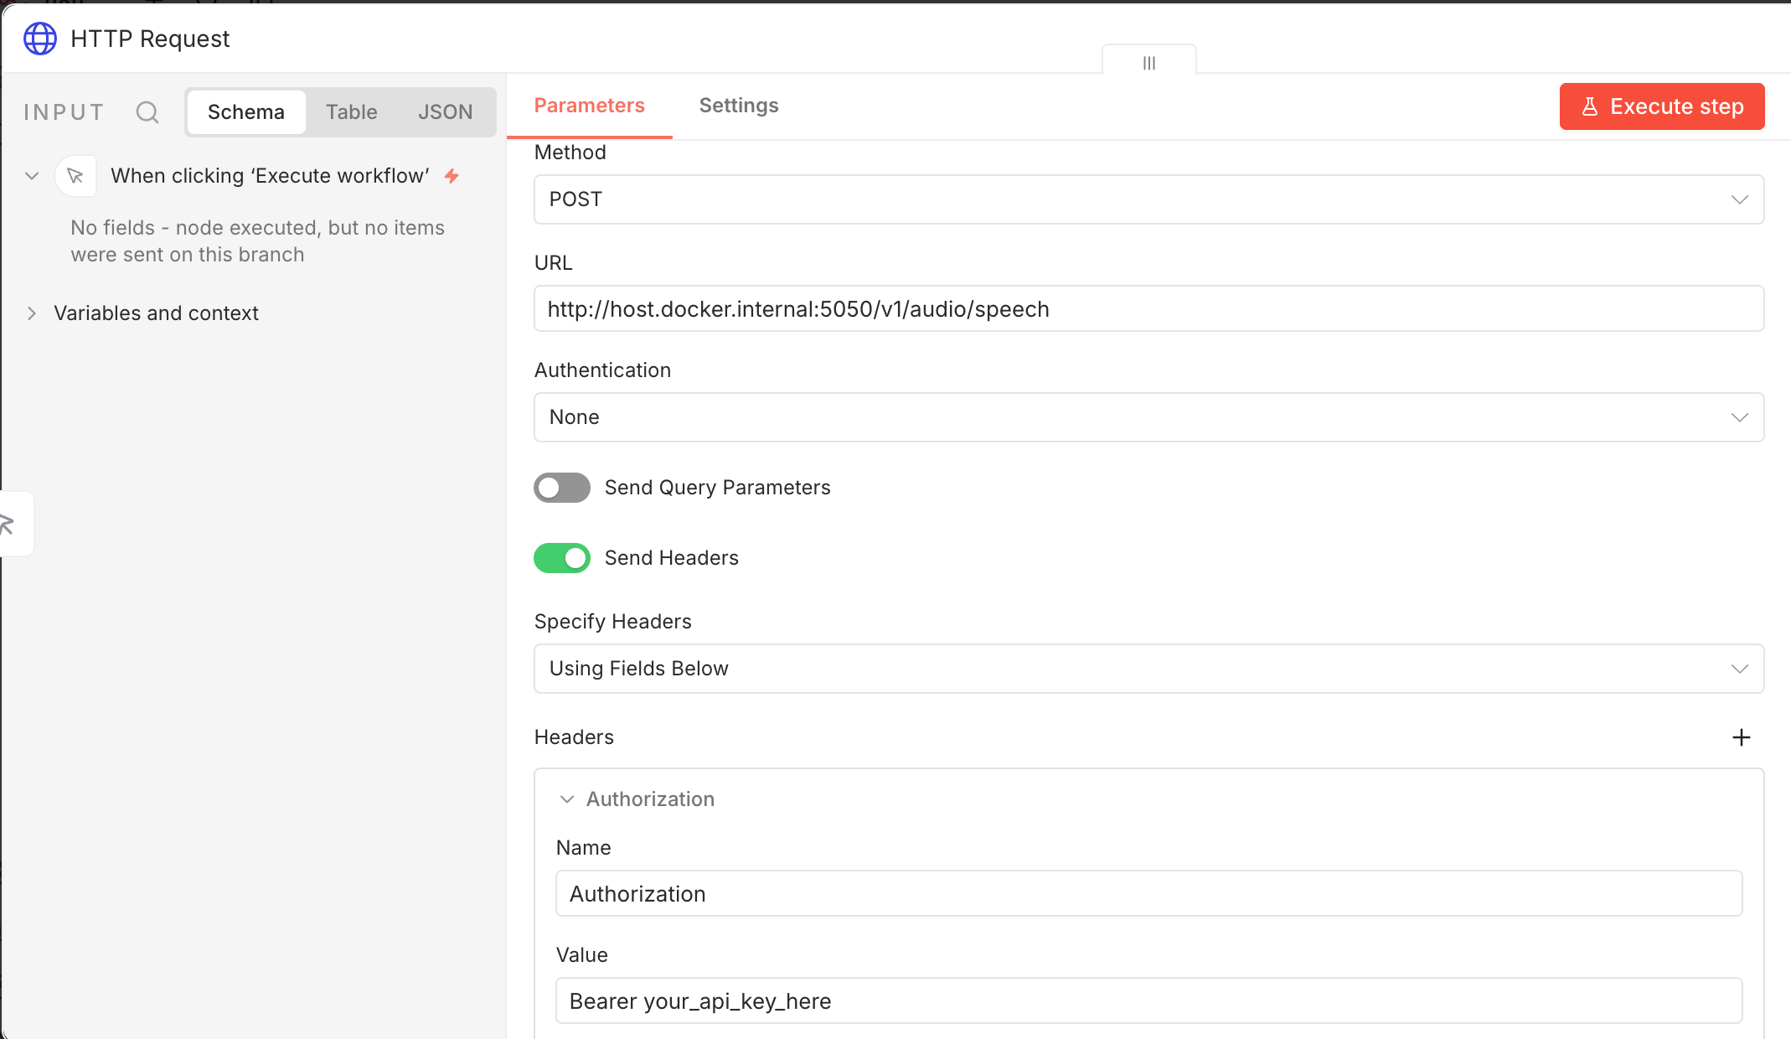
Task: Switch to the Settings tab
Action: [739, 106]
